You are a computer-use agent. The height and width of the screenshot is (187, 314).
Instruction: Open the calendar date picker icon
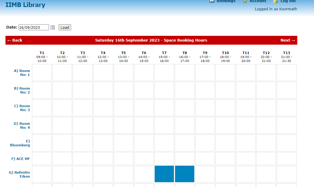pos(53,27)
